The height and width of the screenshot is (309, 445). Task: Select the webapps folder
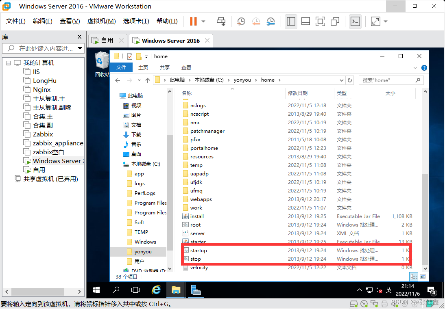coord(201,199)
